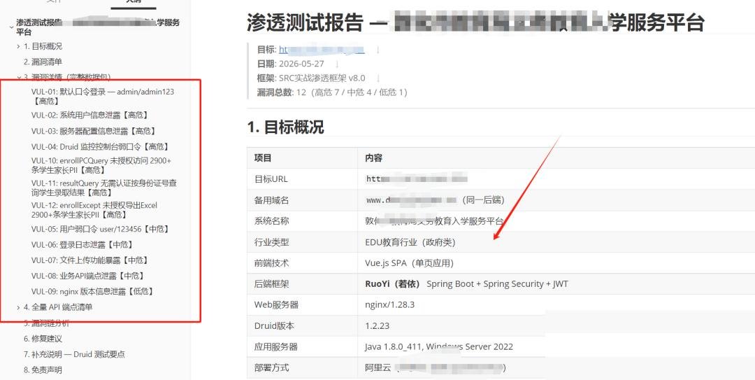Select VUL-12 enrollExcept 未授权导出Excel entry

[x=94, y=210]
